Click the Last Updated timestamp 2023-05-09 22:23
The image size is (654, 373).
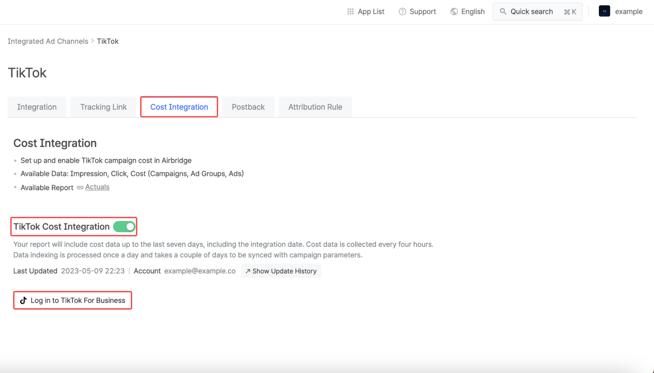click(93, 271)
